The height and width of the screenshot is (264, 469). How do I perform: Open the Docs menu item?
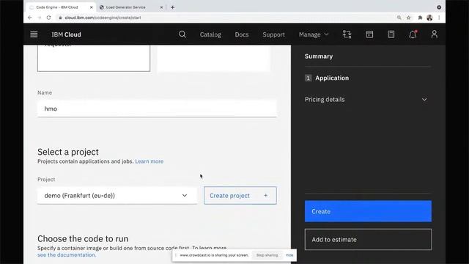tap(242, 34)
